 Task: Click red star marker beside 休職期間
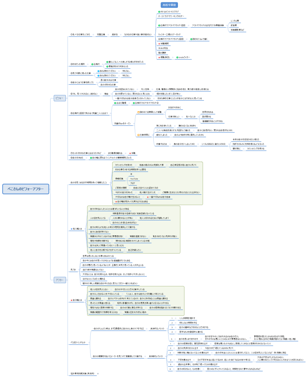click(x=159, y=44)
